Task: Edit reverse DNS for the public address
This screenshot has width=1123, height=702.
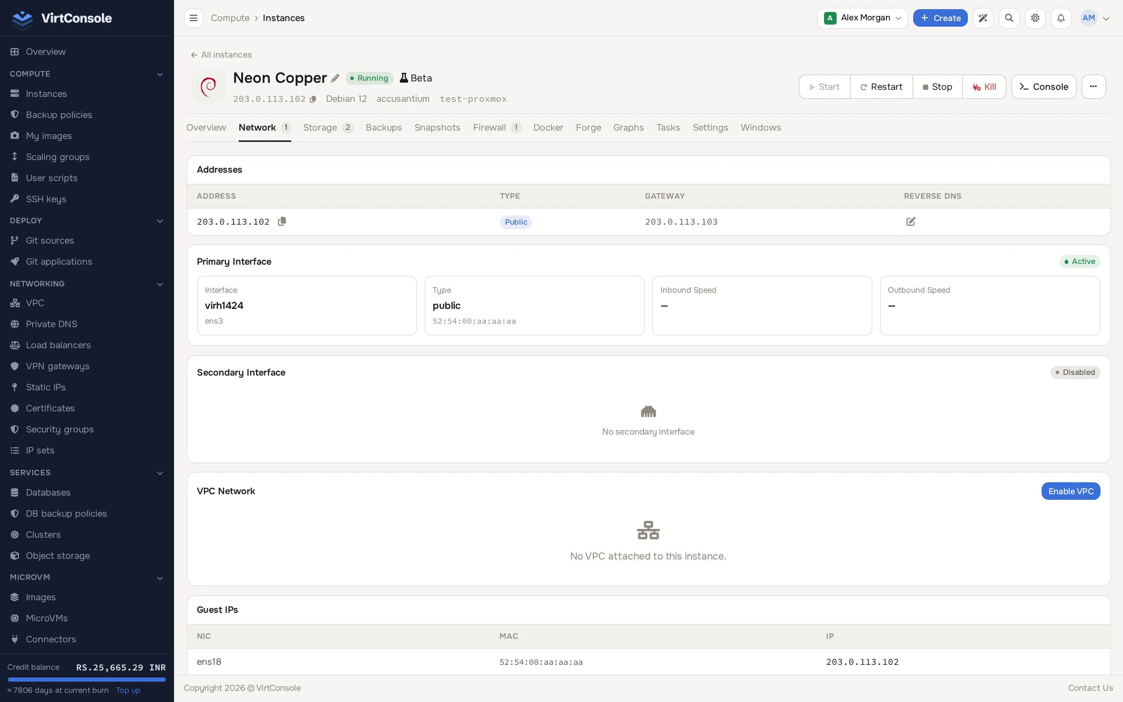Action: pos(910,221)
